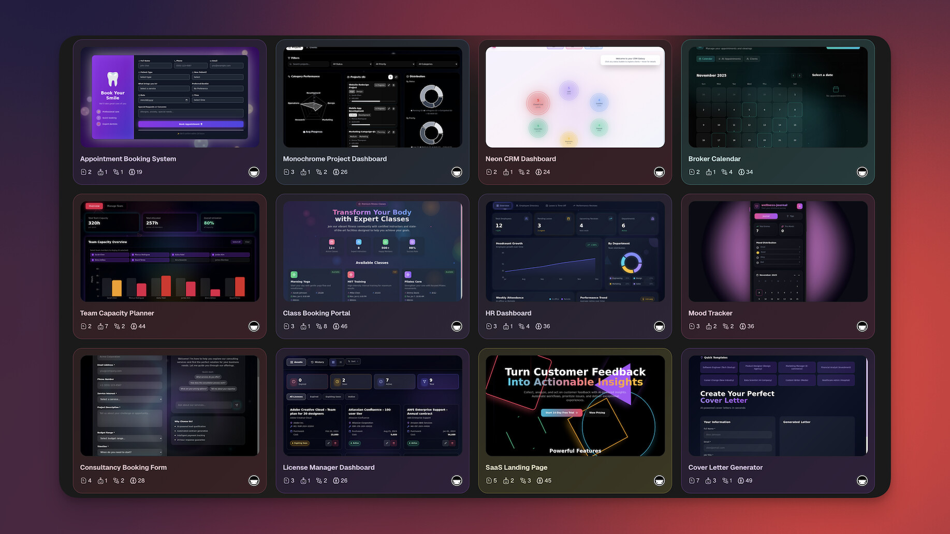Click the author avatar on SaaS Landing Page card
The image size is (950, 534).
coord(659,481)
